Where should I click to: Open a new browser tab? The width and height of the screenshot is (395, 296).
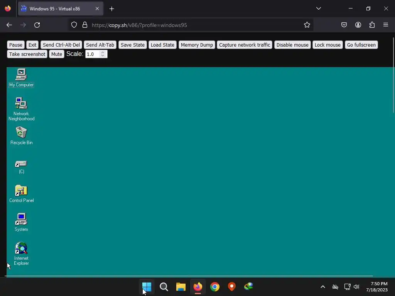(x=111, y=9)
